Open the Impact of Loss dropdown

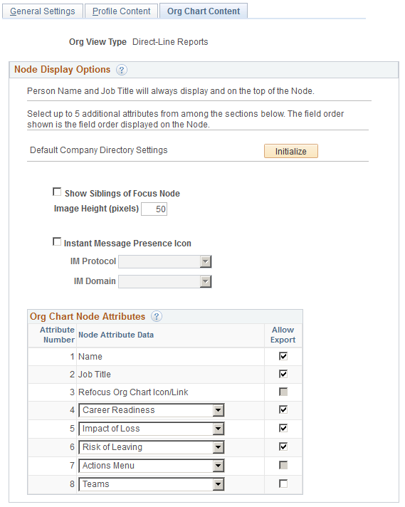click(x=152, y=429)
